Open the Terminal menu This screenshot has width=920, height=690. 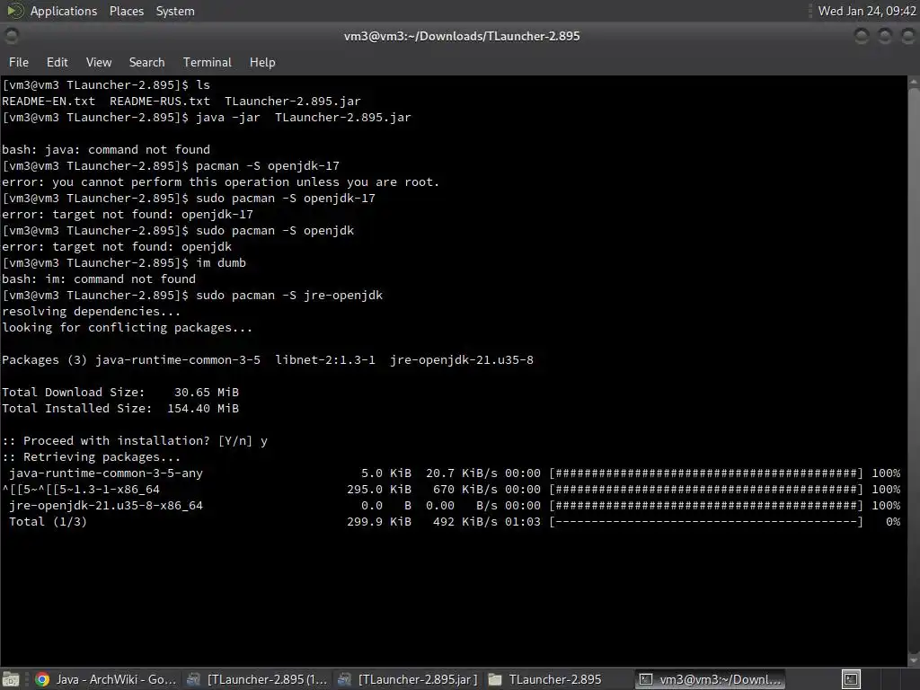tap(208, 62)
